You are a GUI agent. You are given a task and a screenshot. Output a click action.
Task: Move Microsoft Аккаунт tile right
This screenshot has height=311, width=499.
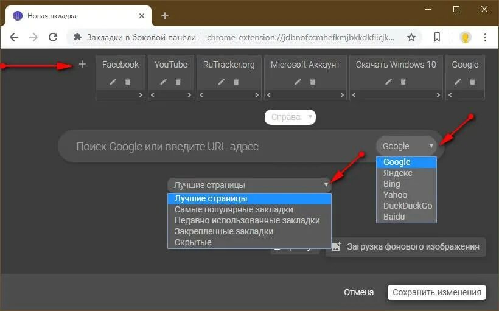(x=342, y=95)
